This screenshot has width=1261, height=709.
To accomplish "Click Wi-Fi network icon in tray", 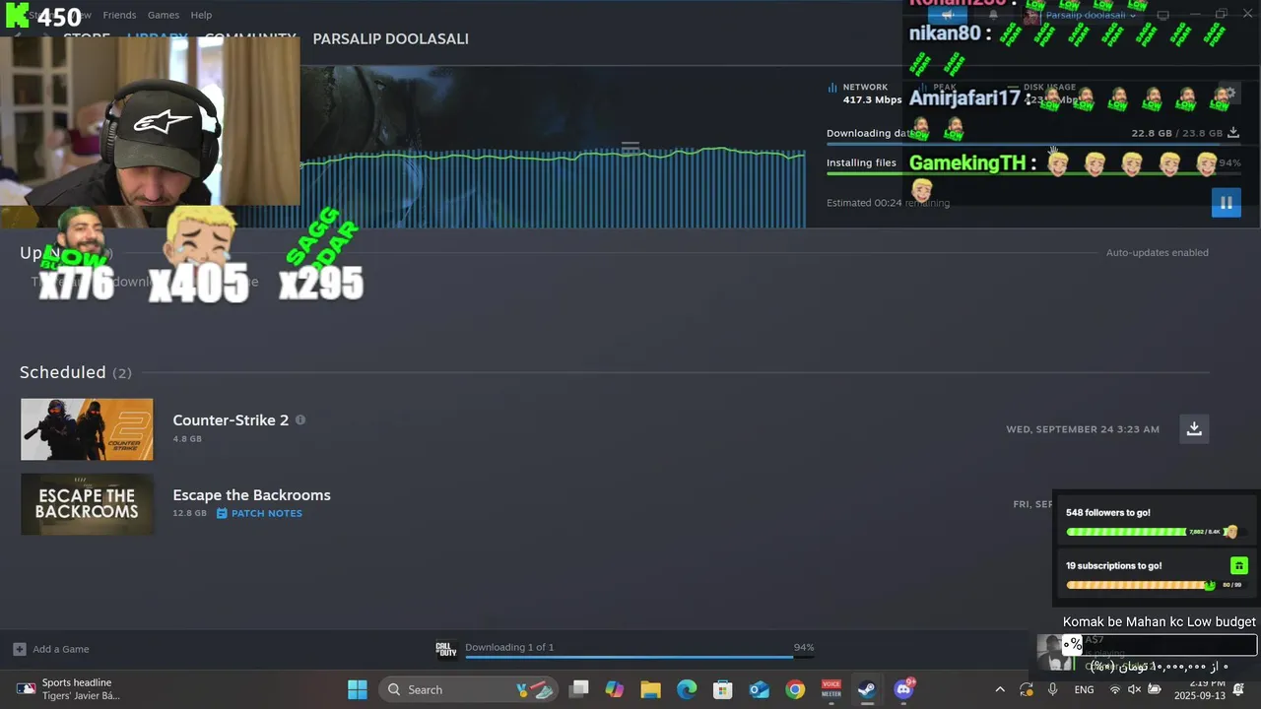I will click(x=1115, y=689).
